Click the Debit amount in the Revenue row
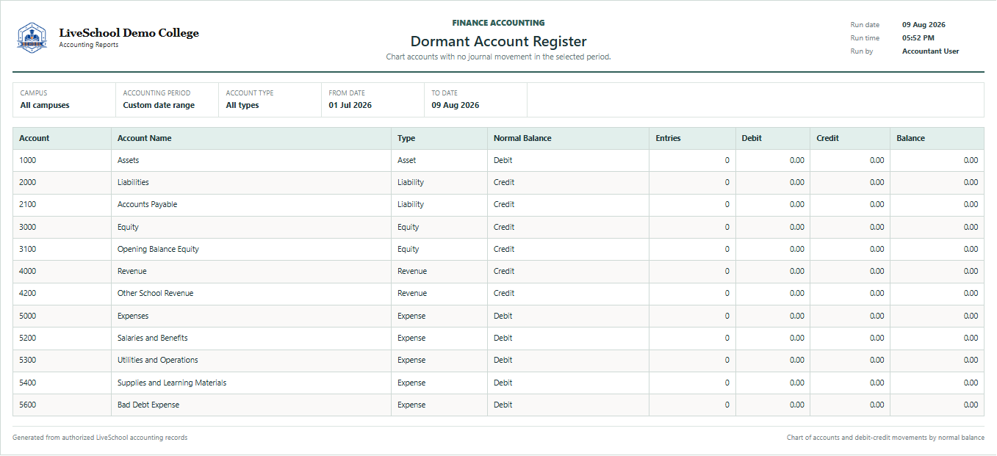The image size is (997, 456). tap(796, 271)
